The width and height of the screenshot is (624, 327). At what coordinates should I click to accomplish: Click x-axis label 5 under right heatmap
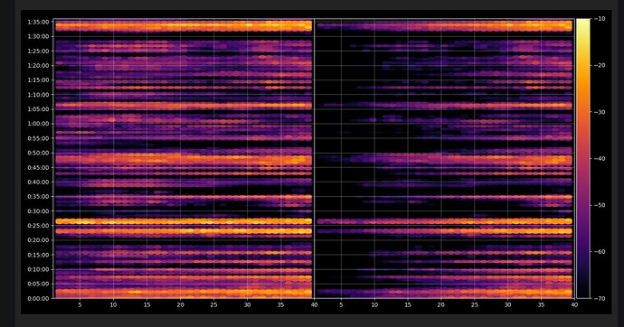point(341,305)
